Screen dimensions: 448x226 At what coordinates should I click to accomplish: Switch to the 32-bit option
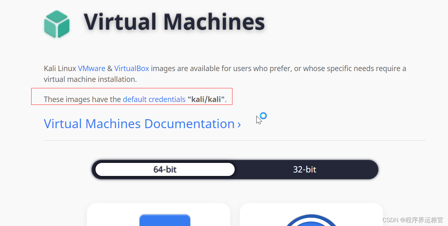(x=305, y=169)
